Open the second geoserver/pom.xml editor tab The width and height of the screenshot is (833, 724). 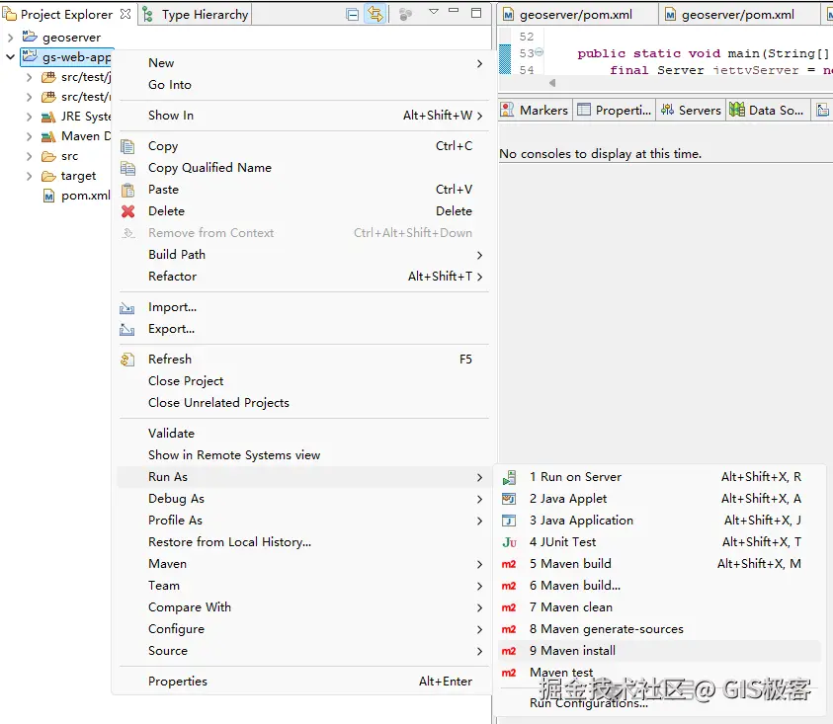[739, 15]
